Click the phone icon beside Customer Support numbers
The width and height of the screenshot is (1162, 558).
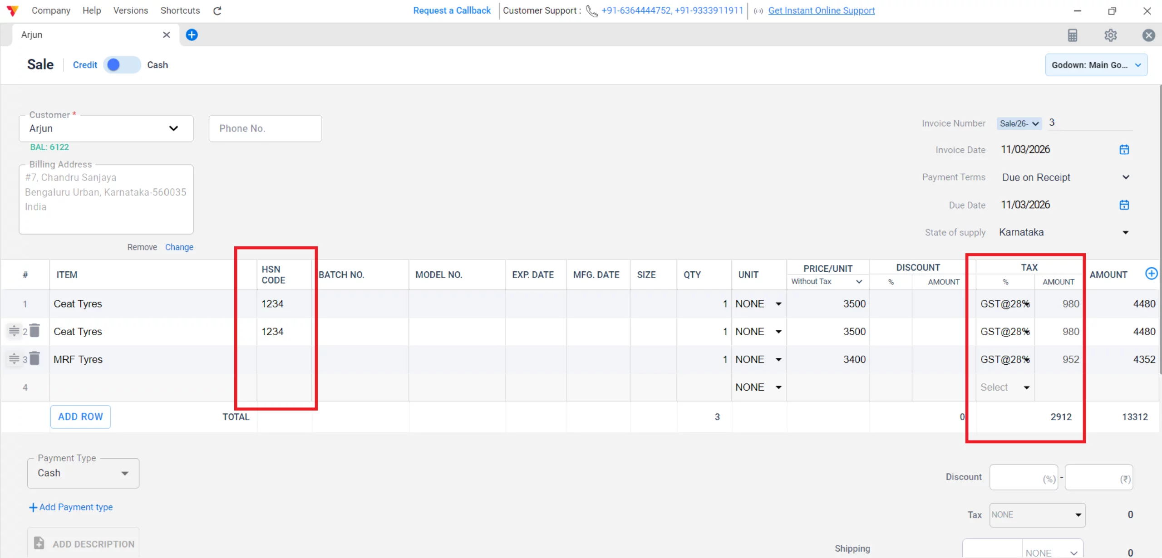[x=591, y=11]
